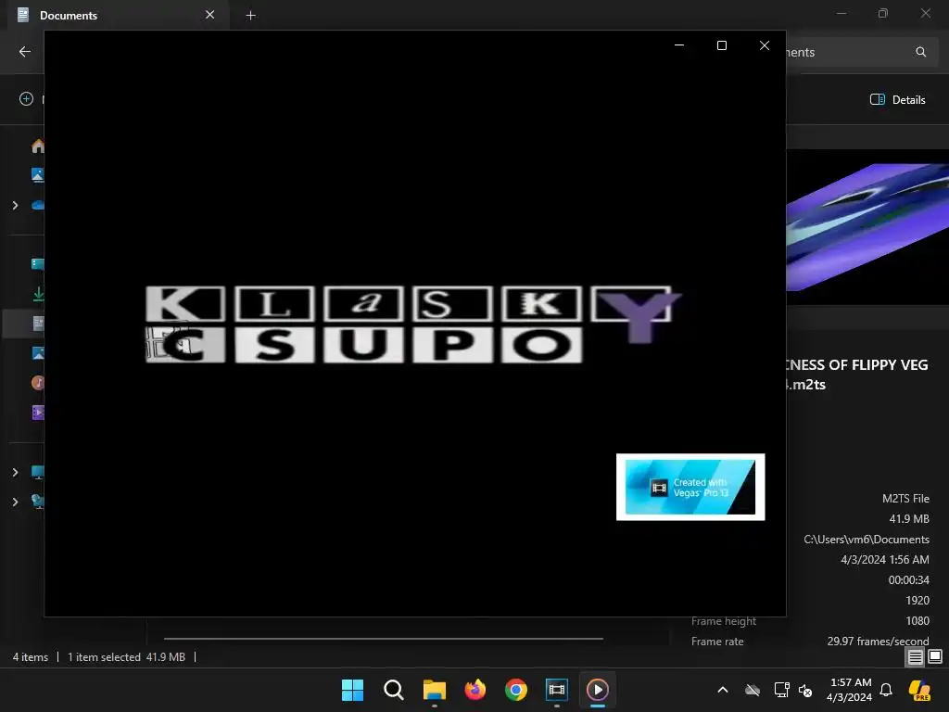Close the Documents tab
The width and height of the screenshot is (949, 712).
coord(210,15)
